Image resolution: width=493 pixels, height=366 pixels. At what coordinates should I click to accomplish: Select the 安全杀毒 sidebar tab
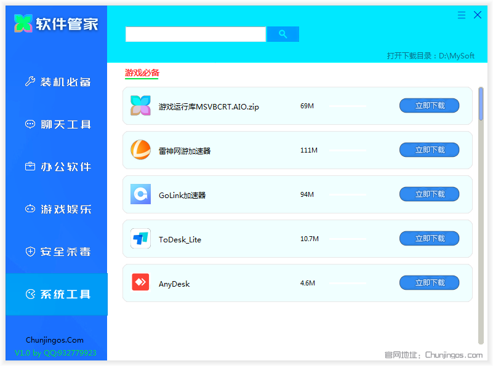(57, 252)
